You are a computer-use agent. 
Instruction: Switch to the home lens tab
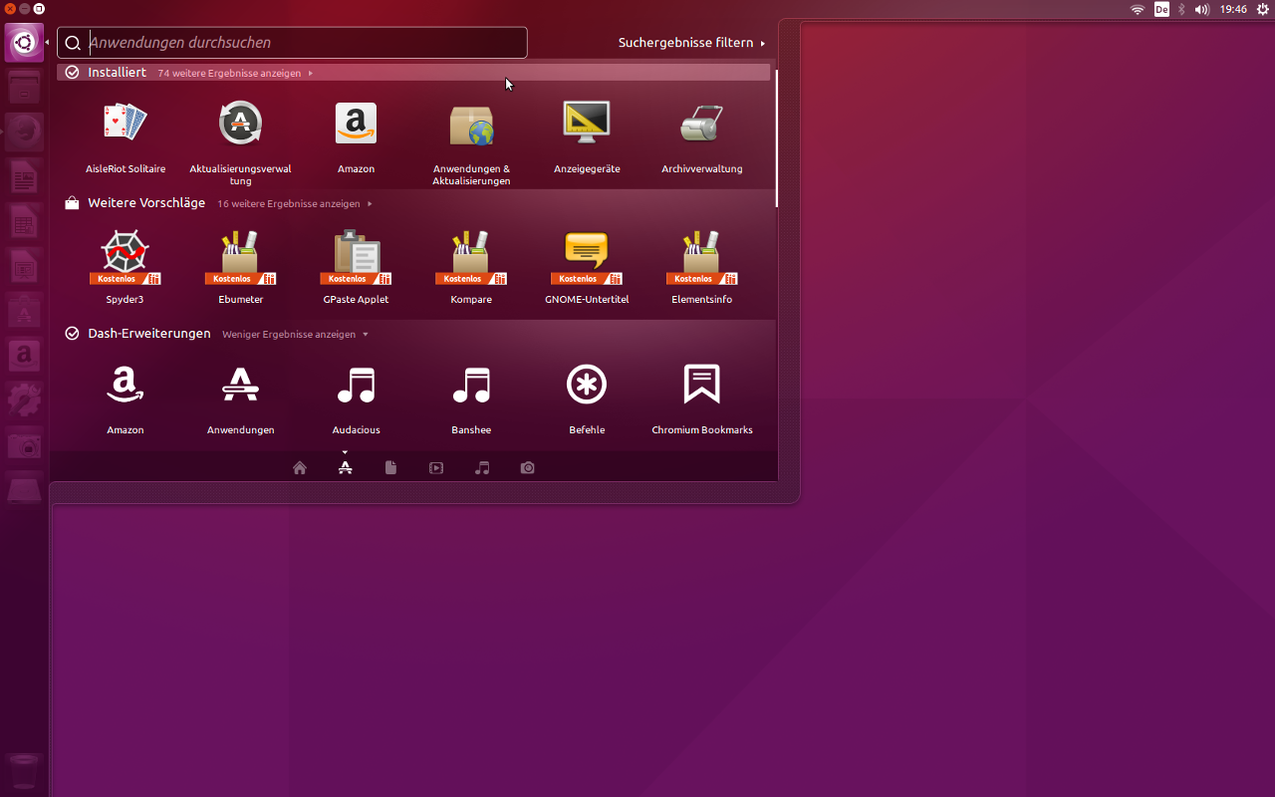(x=300, y=467)
